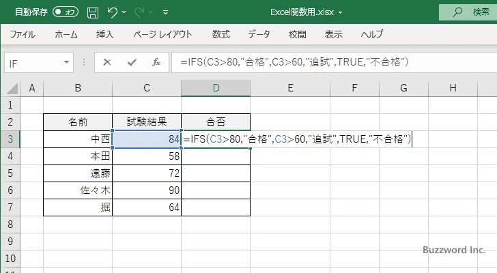Switch to the 表示 tab

pyautogui.click(x=333, y=34)
